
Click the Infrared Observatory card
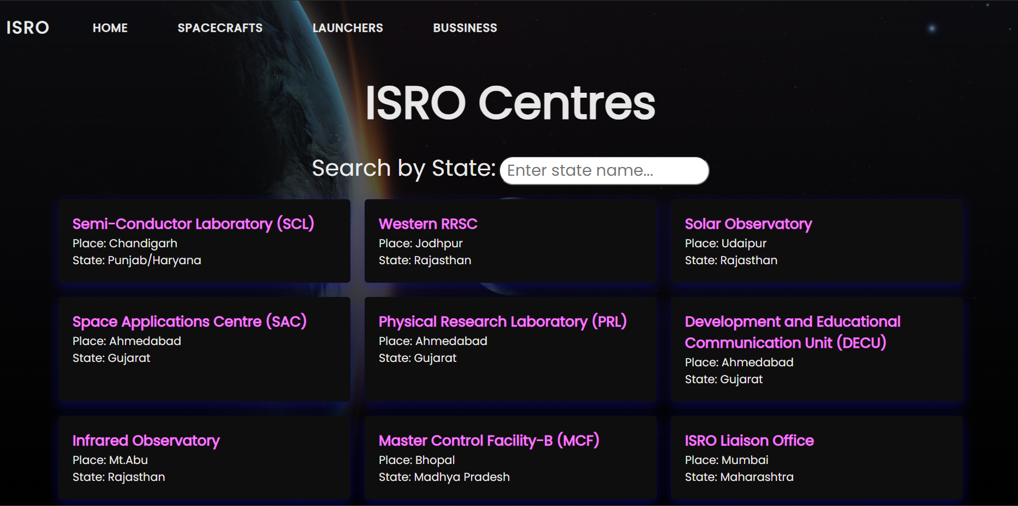pos(204,457)
